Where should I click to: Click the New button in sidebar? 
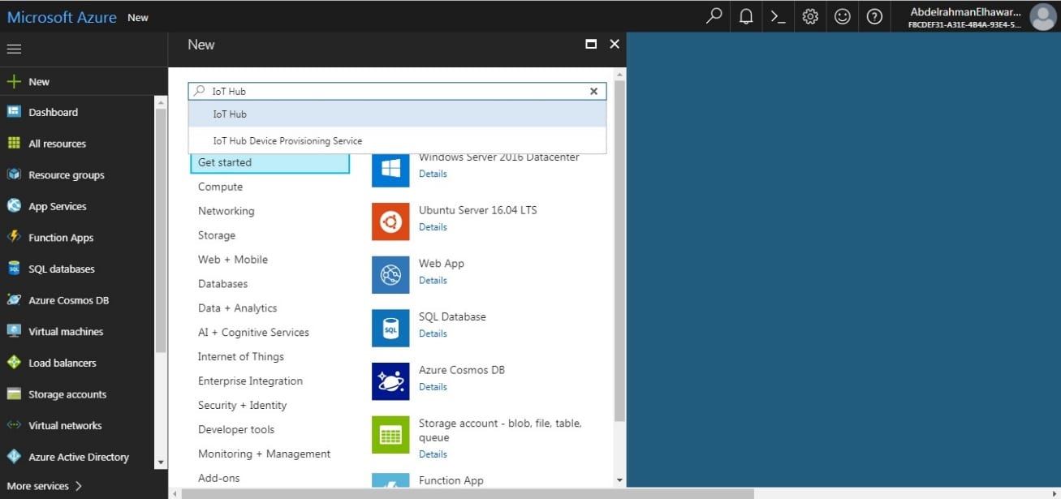[x=38, y=82]
